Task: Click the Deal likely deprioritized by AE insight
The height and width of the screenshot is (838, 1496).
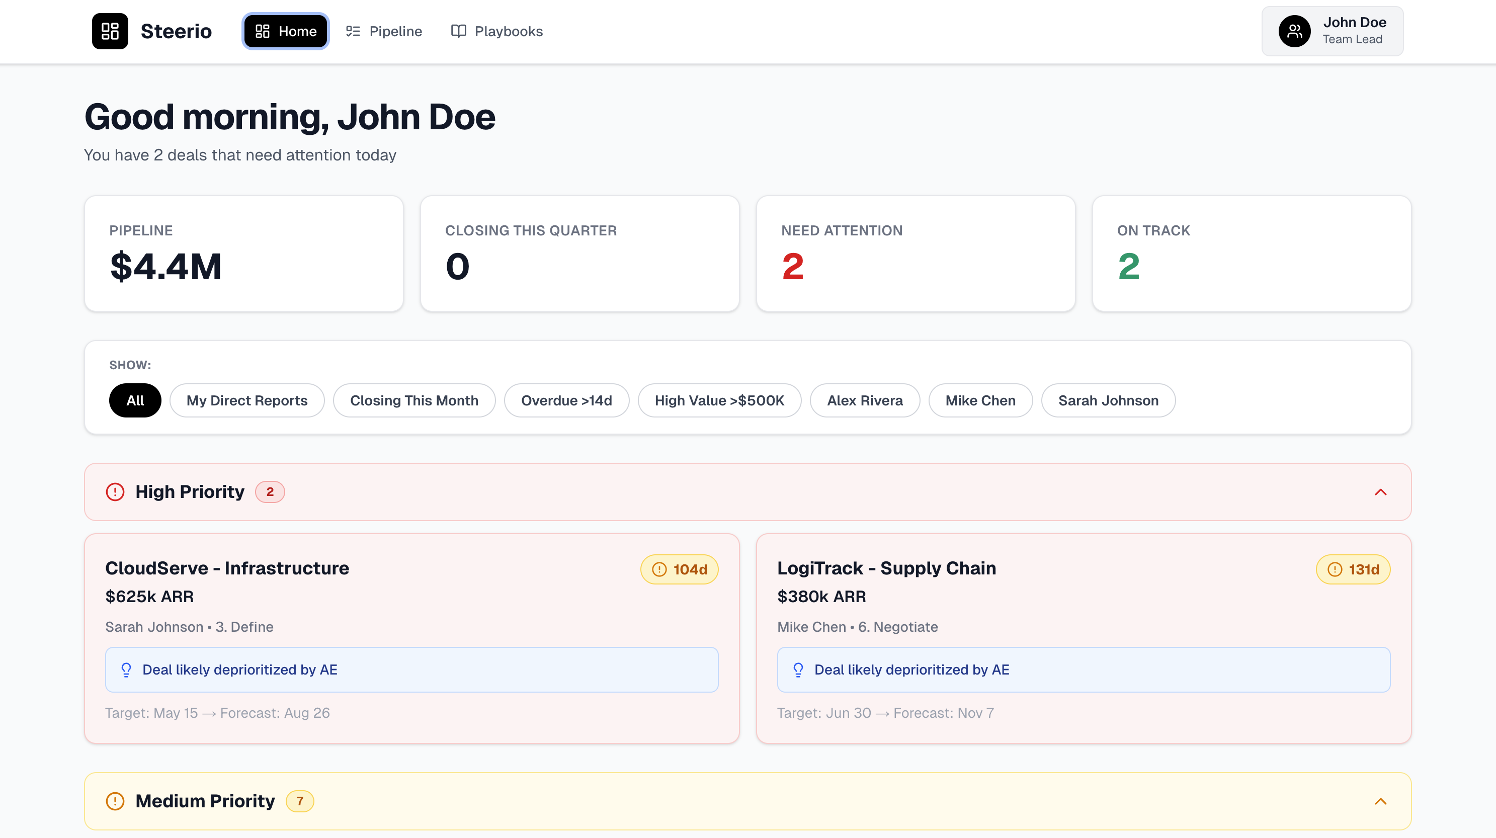Action: tap(240, 669)
